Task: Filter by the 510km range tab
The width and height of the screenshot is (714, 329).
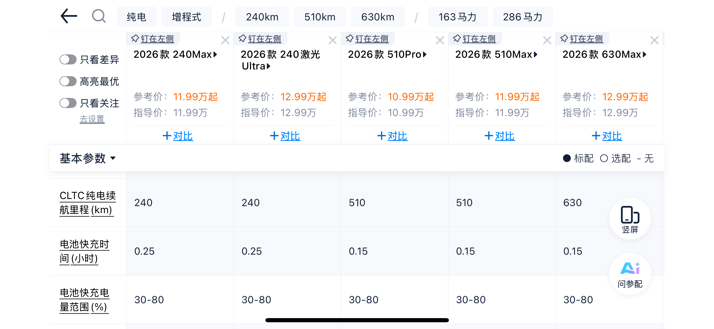Action: pos(320,17)
